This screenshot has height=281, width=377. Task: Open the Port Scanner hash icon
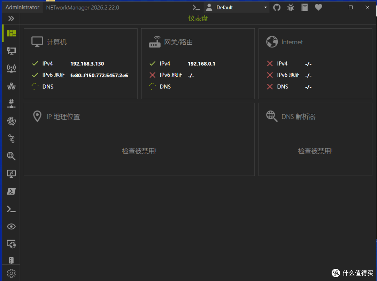[x=11, y=103]
